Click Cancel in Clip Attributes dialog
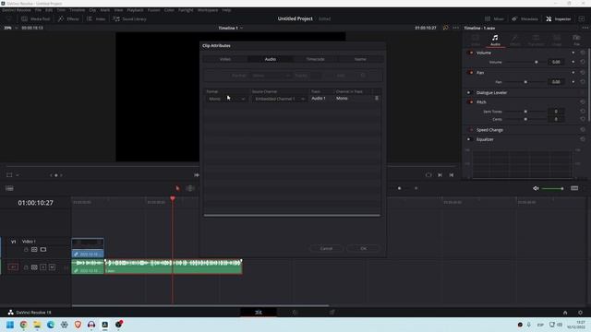Viewport: 591px width, 332px height. coord(326,248)
